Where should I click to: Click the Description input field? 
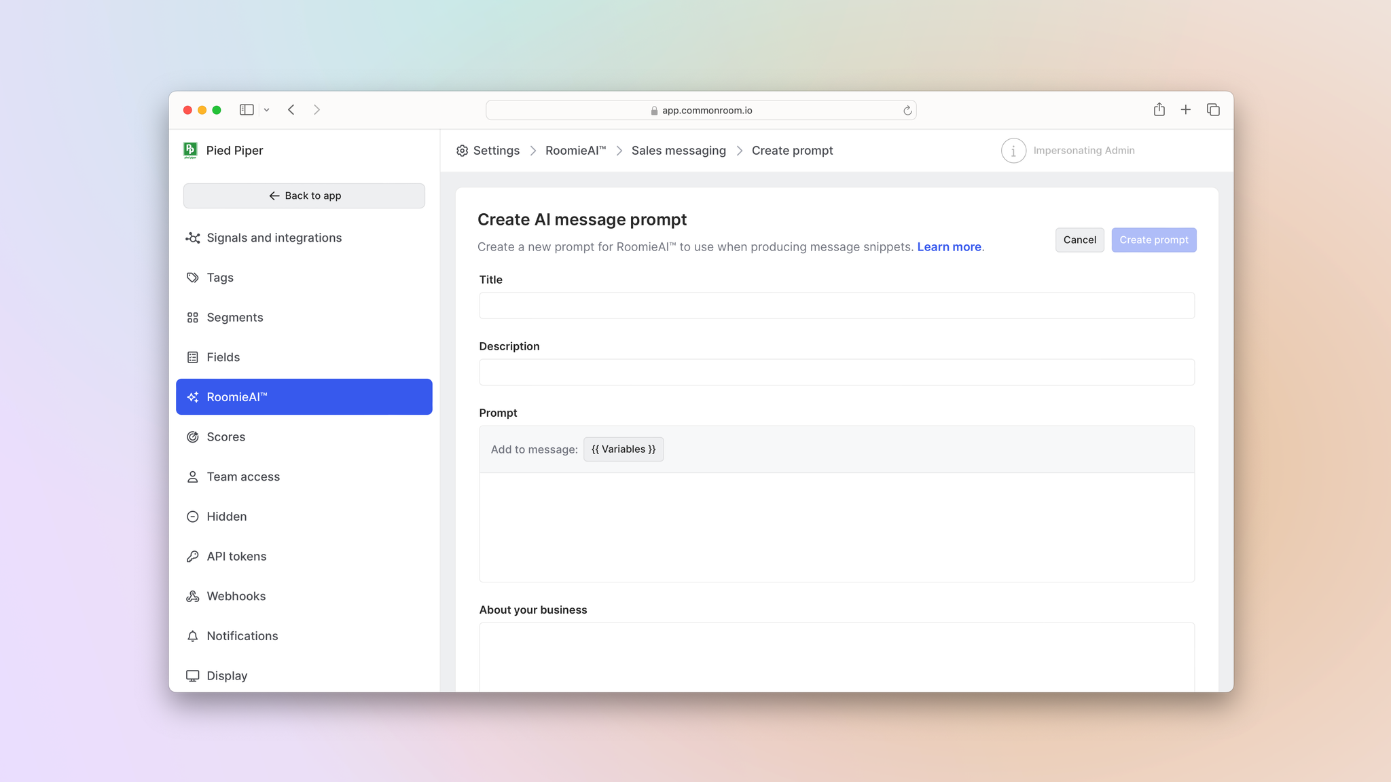coord(836,372)
